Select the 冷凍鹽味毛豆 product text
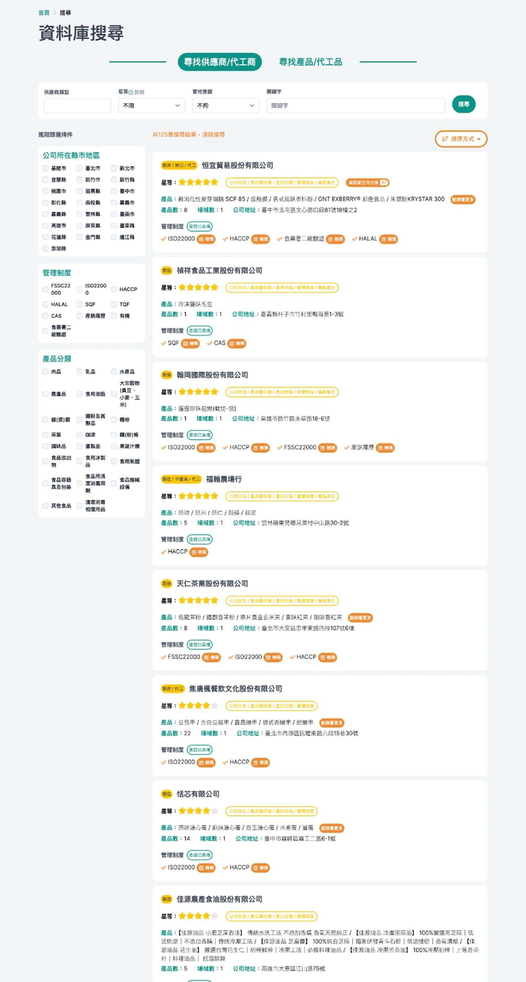The width and height of the screenshot is (526, 982). [195, 304]
